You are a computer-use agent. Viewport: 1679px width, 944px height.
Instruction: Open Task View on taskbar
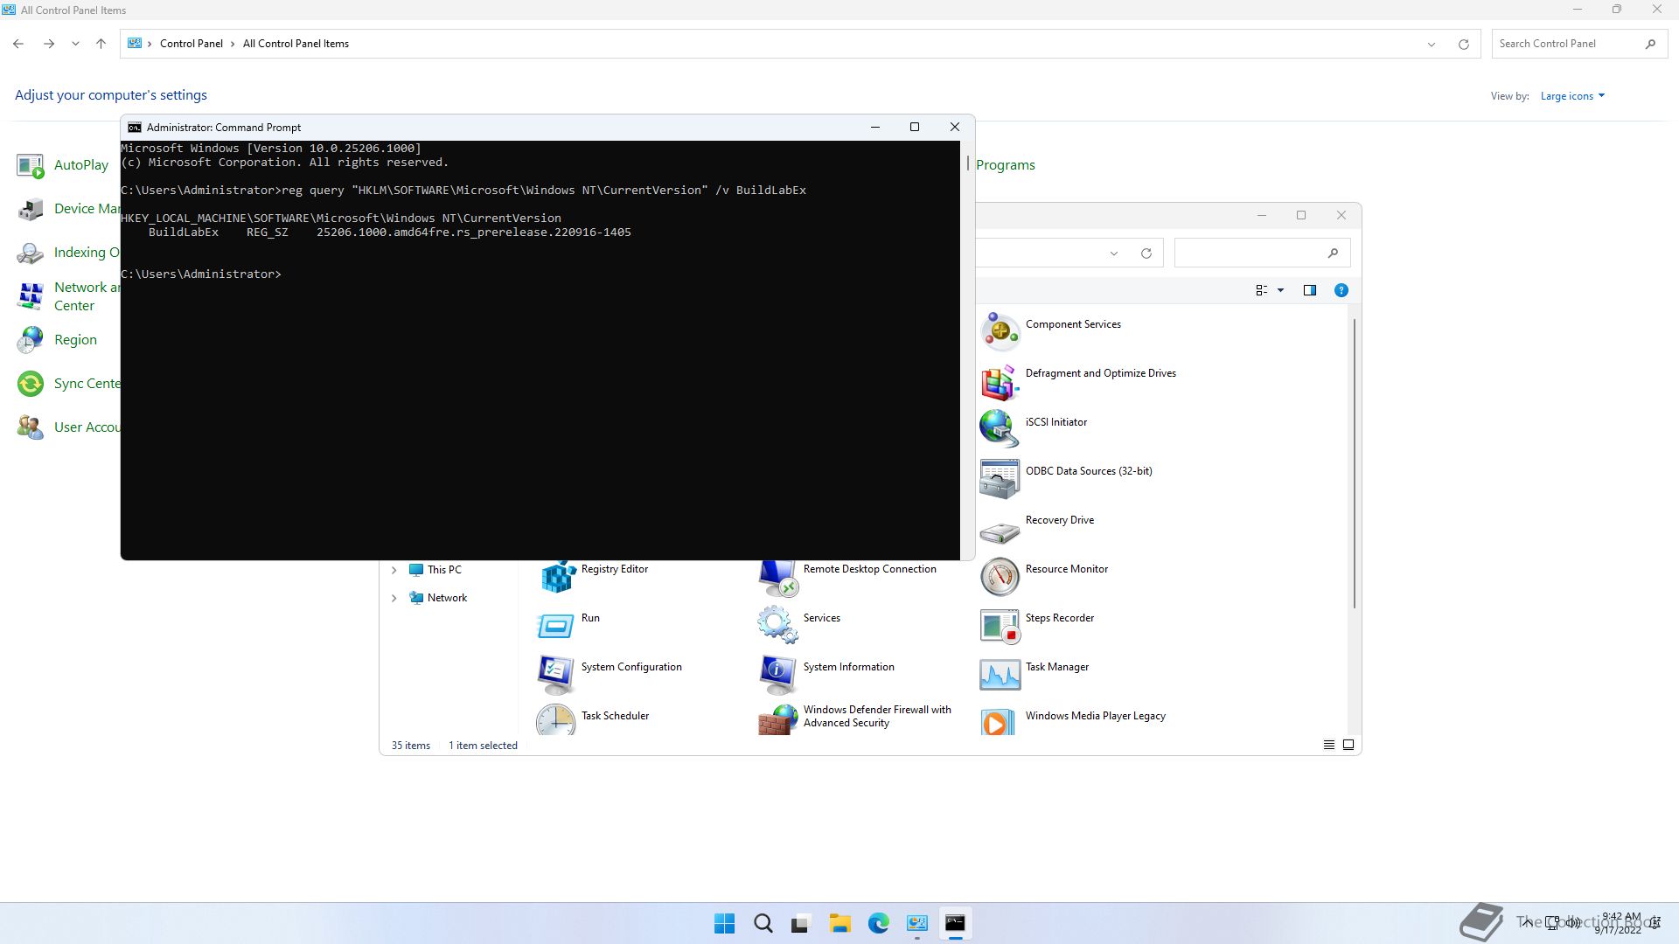click(x=801, y=924)
